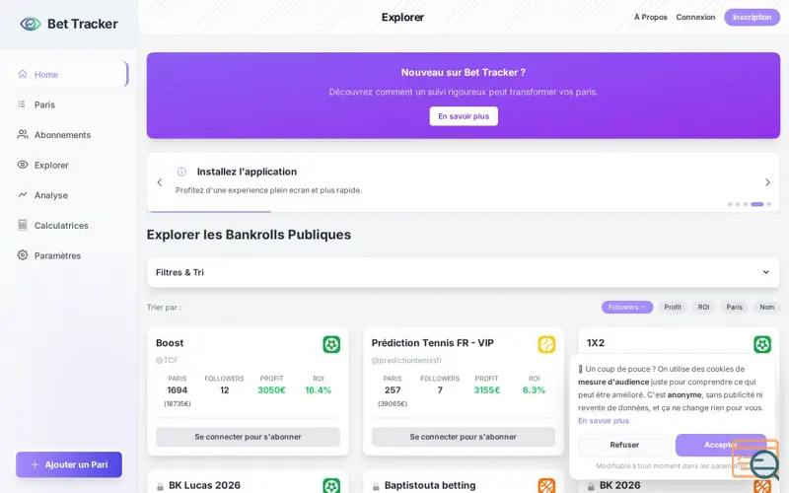
Task: Click the Home house icon in sidebar
Action: pos(23,74)
